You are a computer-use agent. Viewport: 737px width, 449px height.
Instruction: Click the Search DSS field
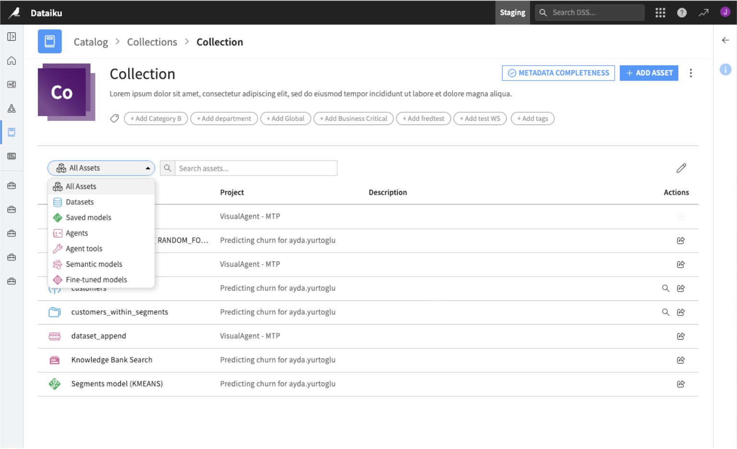[x=590, y=12]
